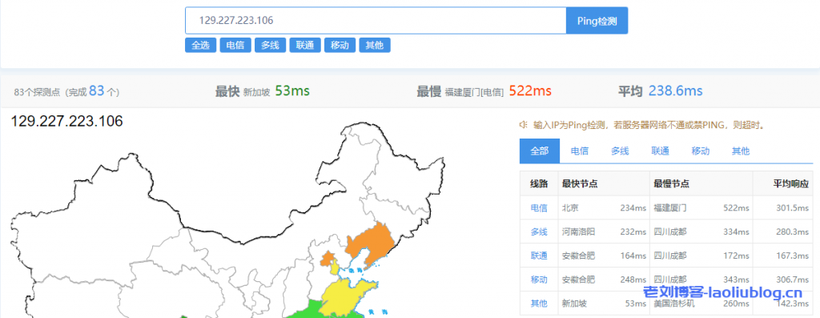
Task: Click the 美国洛杉矶 cell
Action: [x=674, y=304]
